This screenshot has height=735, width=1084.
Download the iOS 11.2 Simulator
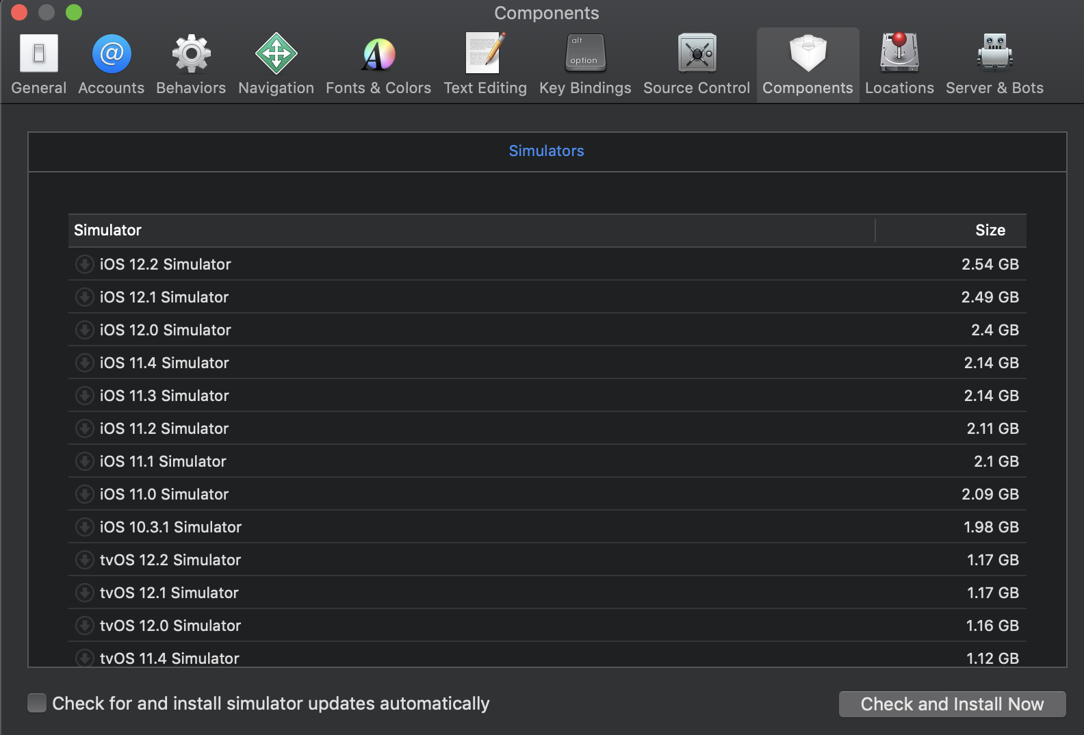84,428
